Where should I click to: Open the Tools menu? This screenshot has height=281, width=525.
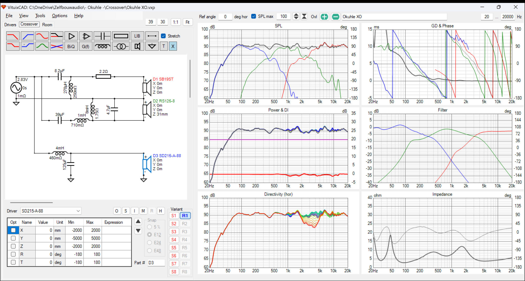tap(40, 16)
